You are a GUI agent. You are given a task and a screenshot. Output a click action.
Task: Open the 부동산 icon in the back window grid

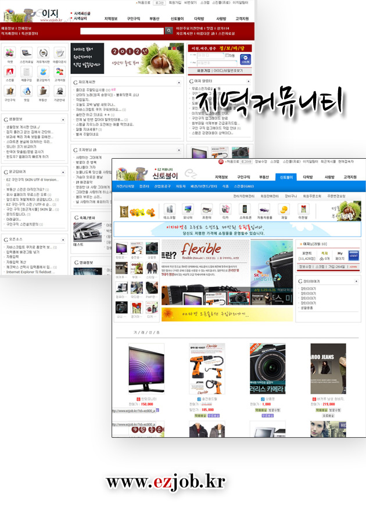coord(43,91)
